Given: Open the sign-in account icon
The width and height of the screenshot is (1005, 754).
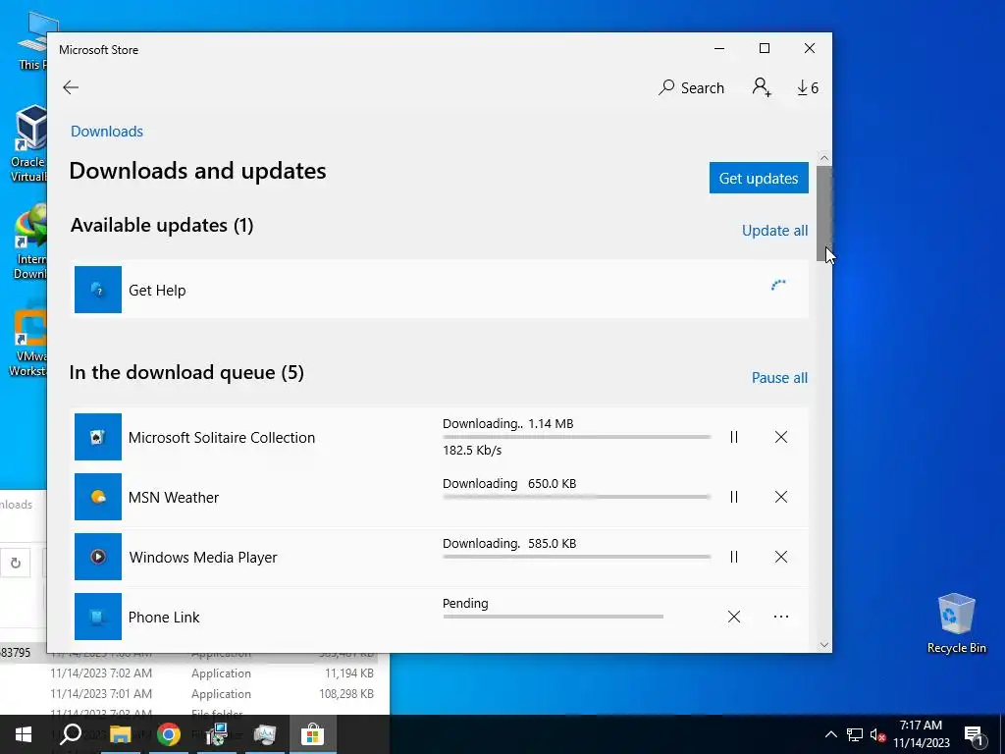Looking at the screenshot, I should tap(762, 87).
